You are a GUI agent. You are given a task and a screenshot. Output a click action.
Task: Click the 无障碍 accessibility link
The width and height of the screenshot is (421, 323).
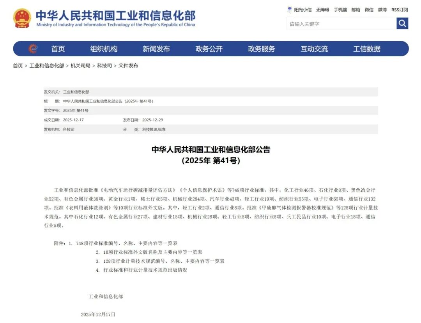click(322, 10)
